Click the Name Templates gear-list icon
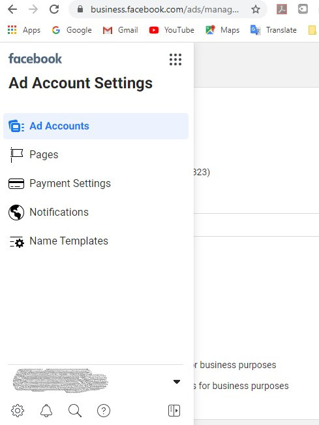The height and width of the screenshot is (425, 319). tap(17, 241)
